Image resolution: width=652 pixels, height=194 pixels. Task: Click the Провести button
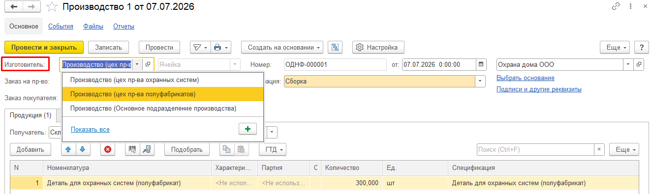[x=159, y=47]
